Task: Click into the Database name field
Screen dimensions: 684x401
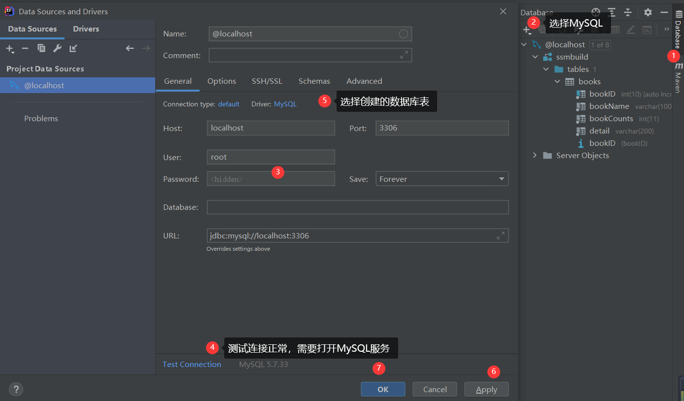Action: (x=358, y=207)
